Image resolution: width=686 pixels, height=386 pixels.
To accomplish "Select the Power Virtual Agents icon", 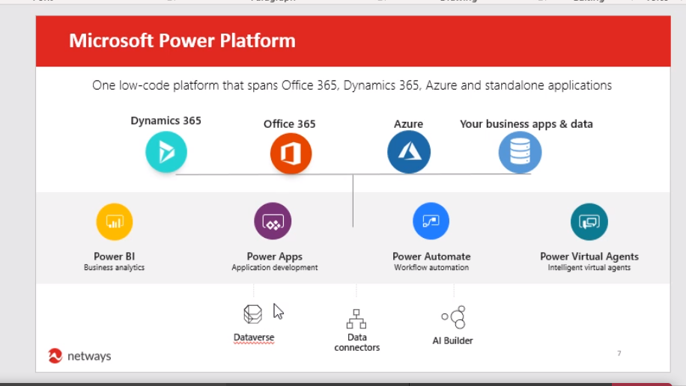I will click(589, 221).
